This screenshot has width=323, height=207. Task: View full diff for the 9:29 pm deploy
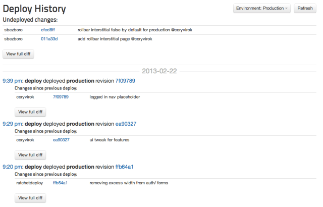[31, 154]
